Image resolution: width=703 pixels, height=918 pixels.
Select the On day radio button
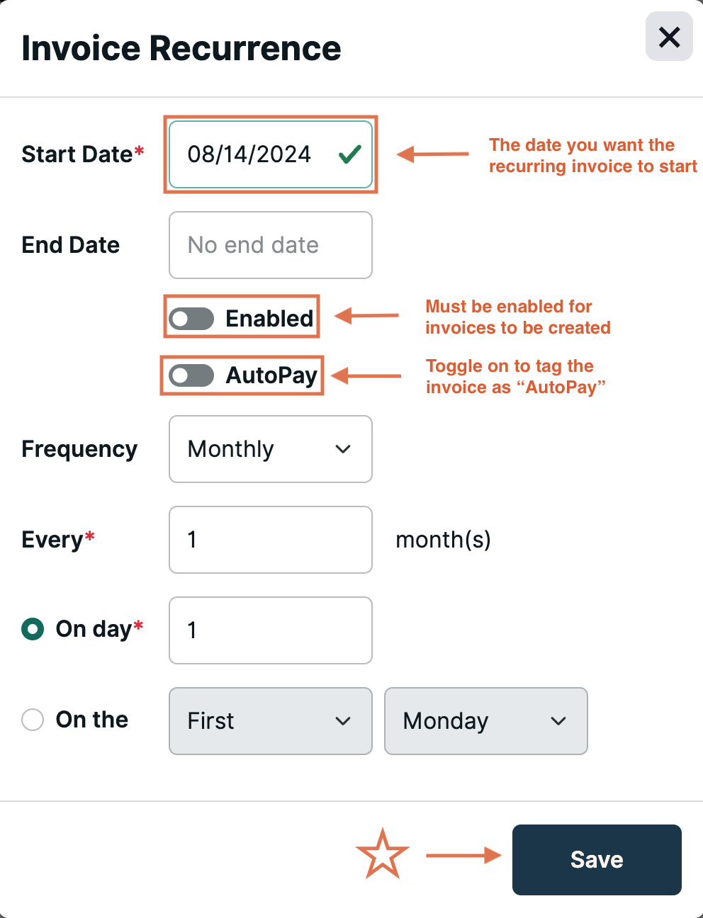[x=31, y=629]
